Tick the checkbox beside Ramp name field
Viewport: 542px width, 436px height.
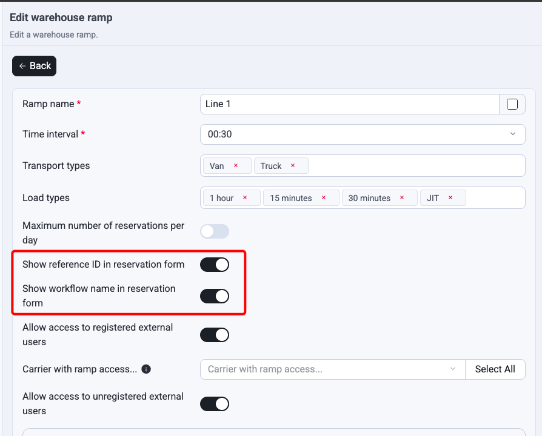(x=512, y=104)
